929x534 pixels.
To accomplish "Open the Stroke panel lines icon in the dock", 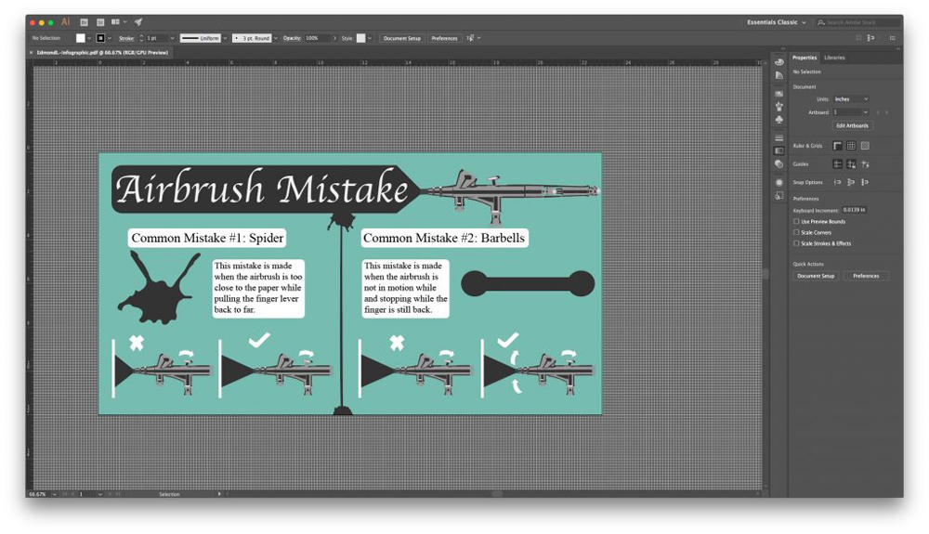I will (x=779, y=138).
